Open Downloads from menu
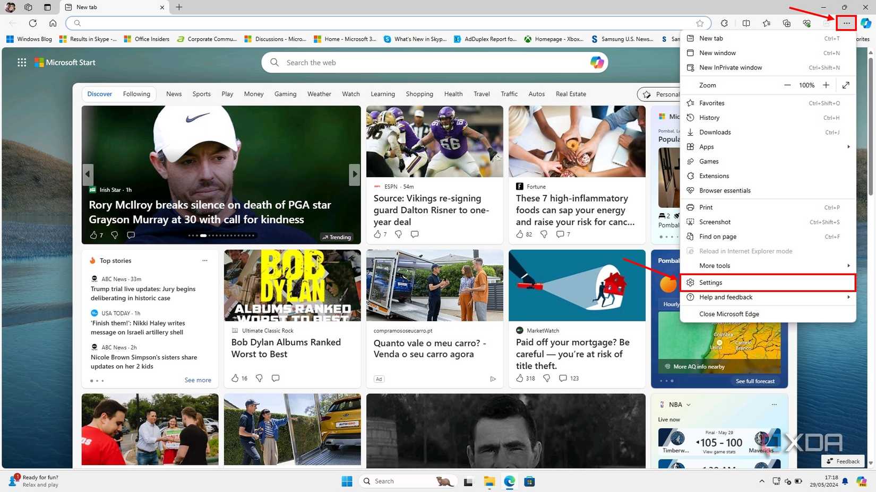 coord(768,132)
